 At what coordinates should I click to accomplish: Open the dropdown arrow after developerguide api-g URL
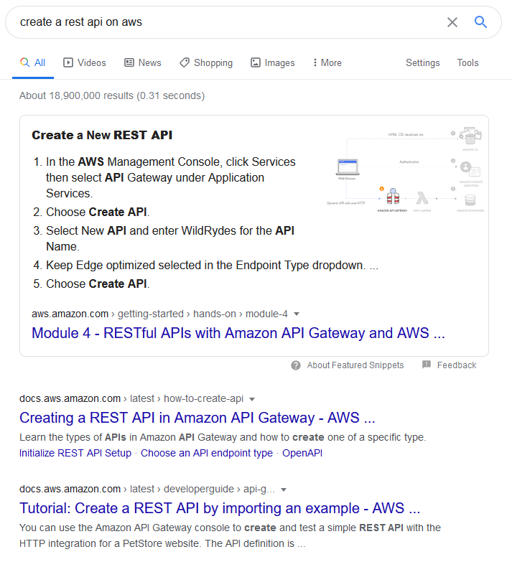pyautogui.click(x=284, y=490)
